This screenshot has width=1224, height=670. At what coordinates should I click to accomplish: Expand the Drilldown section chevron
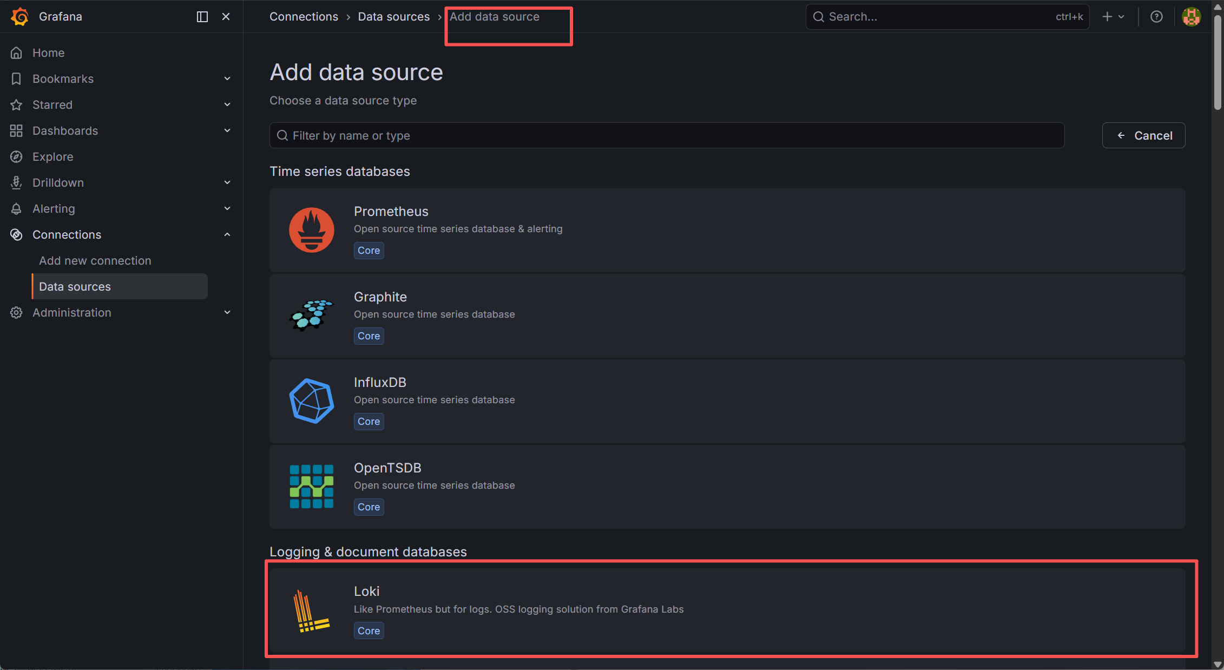point(227,182)
